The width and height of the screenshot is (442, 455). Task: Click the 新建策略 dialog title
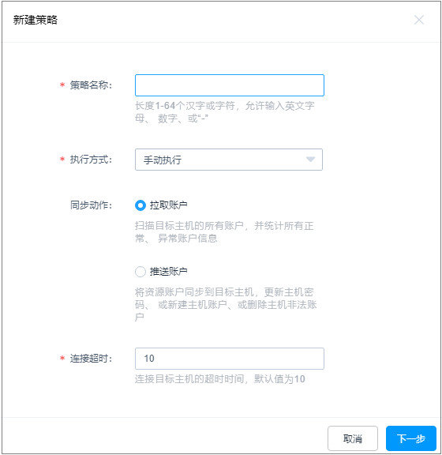click(x=36, y=20)
